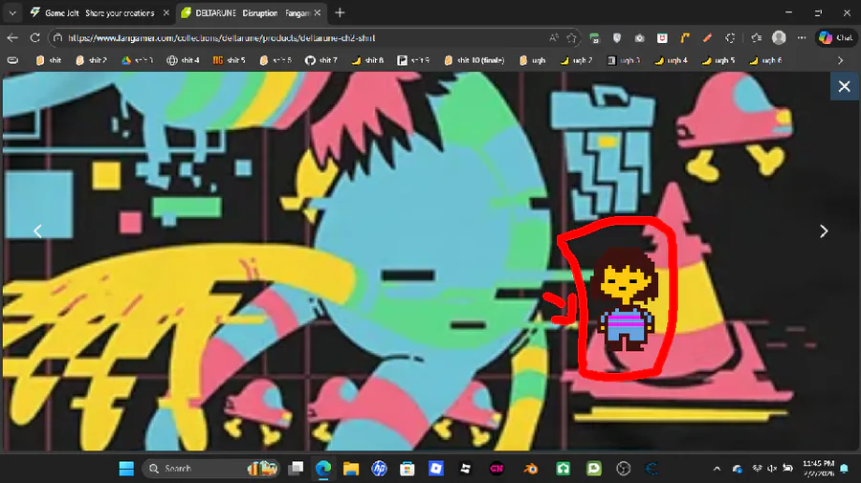
Task: Close the DELTARUNE Fangamer tab
Action: coord(318,12)
